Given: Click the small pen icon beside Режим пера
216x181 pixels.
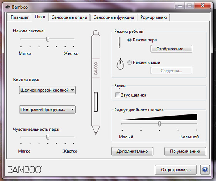Looking at the screenshot, I should tap(120, 43).
